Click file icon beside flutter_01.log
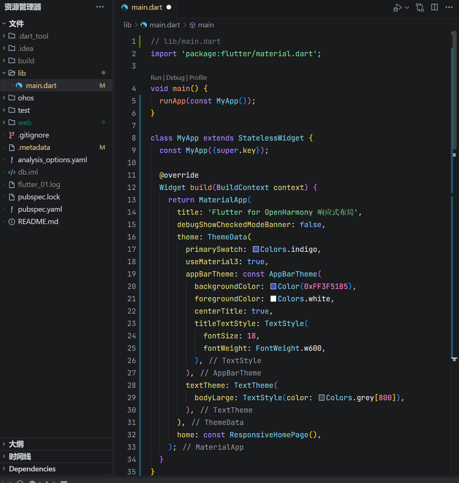This screenshot has height=483, width=459. tap(12, 184)
